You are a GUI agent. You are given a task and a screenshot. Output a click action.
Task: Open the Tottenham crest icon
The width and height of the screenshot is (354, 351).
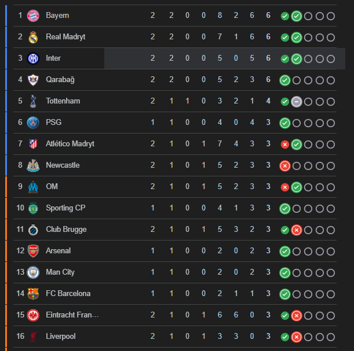(x=33, y=101)
